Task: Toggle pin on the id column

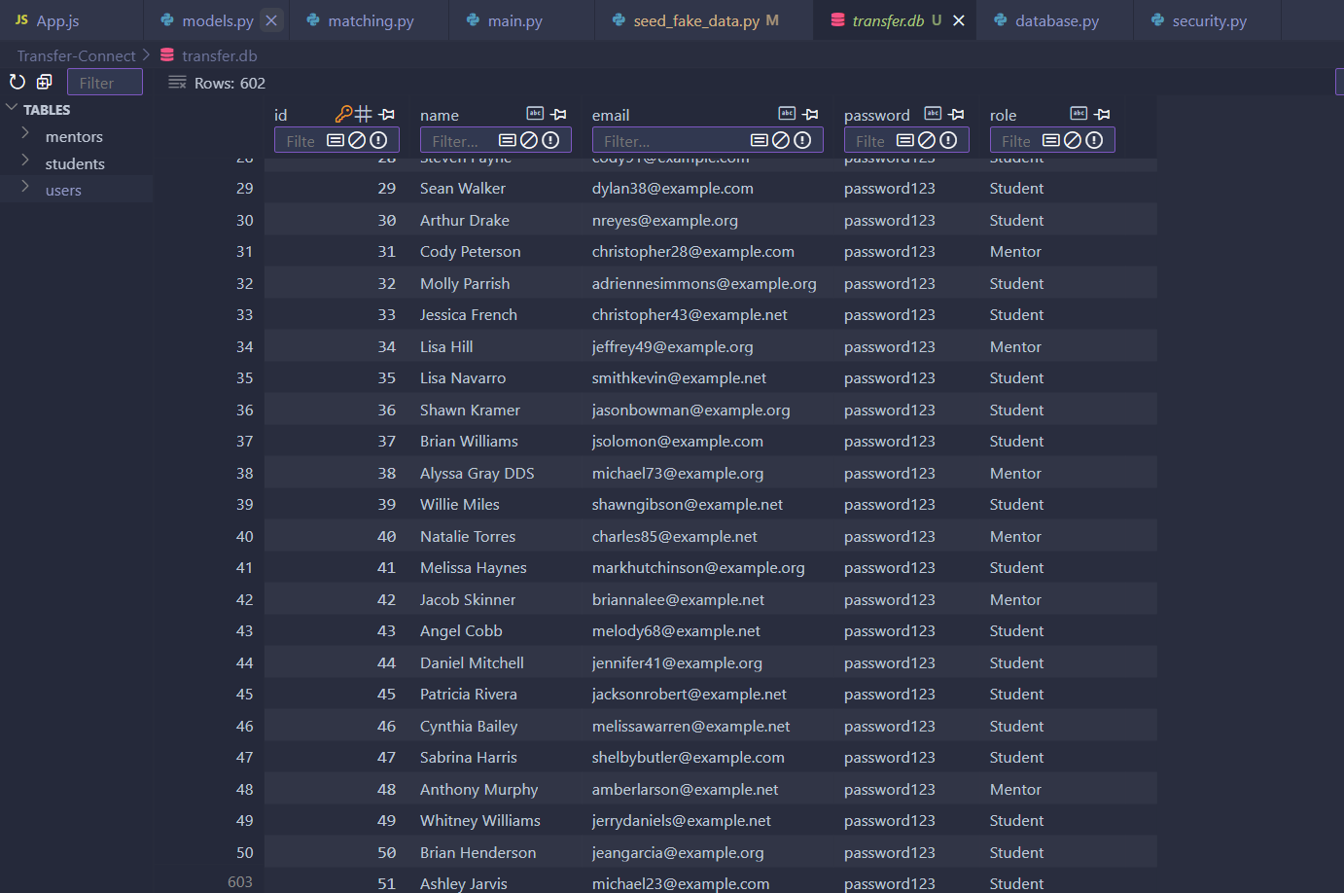Action: click(x=387, y=114)
